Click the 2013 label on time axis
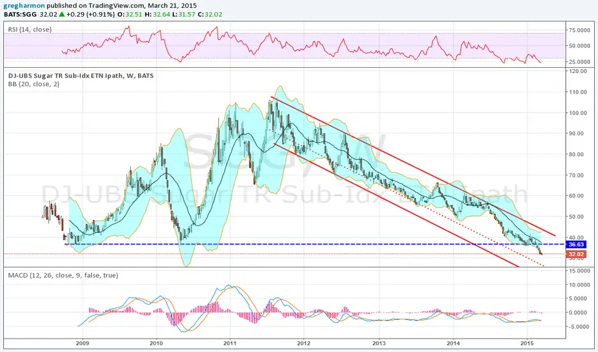This screenshot has width=598, height=352. tap(379, 343)
